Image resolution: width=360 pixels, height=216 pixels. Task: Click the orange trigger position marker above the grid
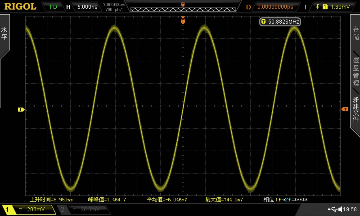[183, 21]
